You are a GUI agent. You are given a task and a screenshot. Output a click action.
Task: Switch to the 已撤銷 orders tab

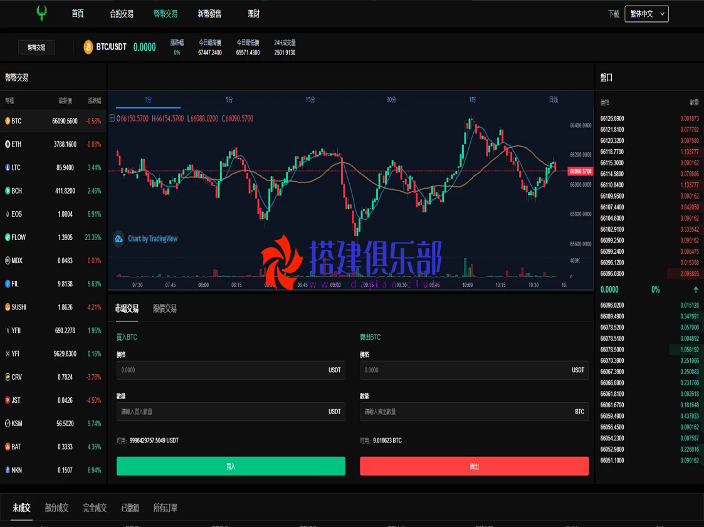(130, 508)
